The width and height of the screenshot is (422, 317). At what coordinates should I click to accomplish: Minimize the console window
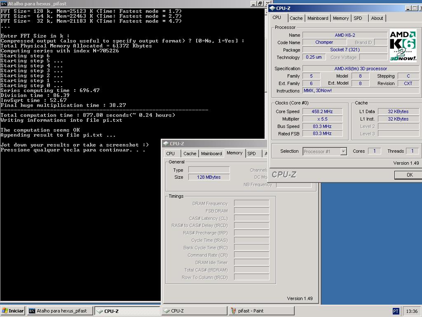tap(253, 3)
